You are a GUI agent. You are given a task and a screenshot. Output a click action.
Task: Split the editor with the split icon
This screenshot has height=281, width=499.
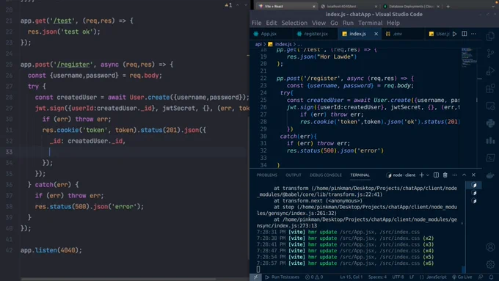[x=465, y=34]
